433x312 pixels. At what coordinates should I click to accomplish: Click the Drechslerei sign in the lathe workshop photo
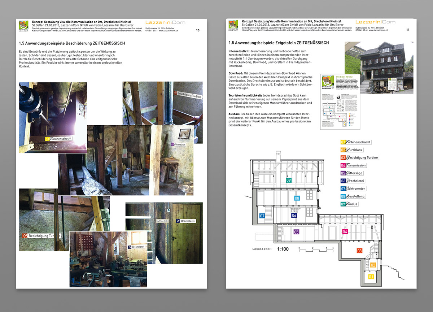coord(136,247)
